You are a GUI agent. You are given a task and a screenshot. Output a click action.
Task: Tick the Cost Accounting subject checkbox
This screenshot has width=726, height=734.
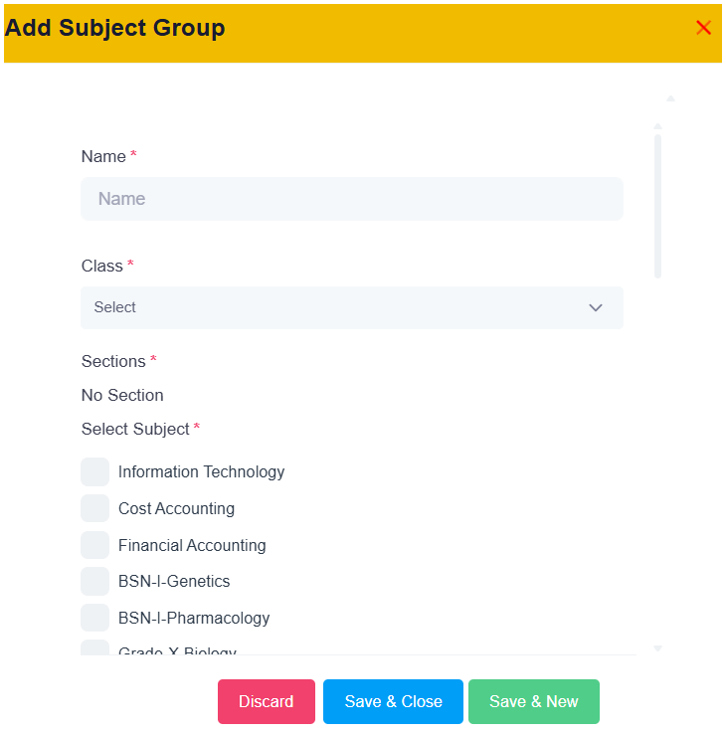95,508
